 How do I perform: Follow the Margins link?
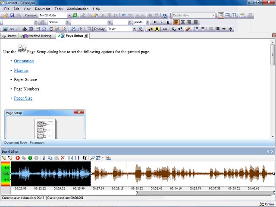[x=21, y=70]
